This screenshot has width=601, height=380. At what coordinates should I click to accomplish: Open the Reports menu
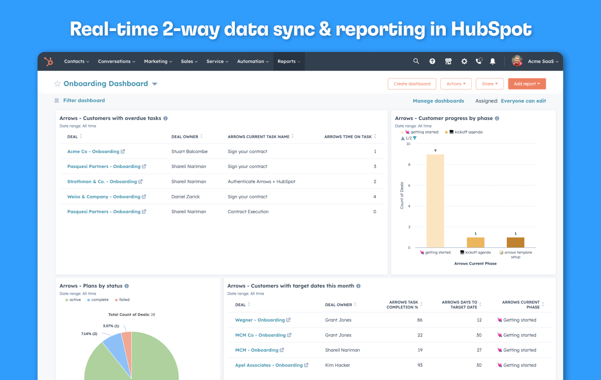point(289,61)
